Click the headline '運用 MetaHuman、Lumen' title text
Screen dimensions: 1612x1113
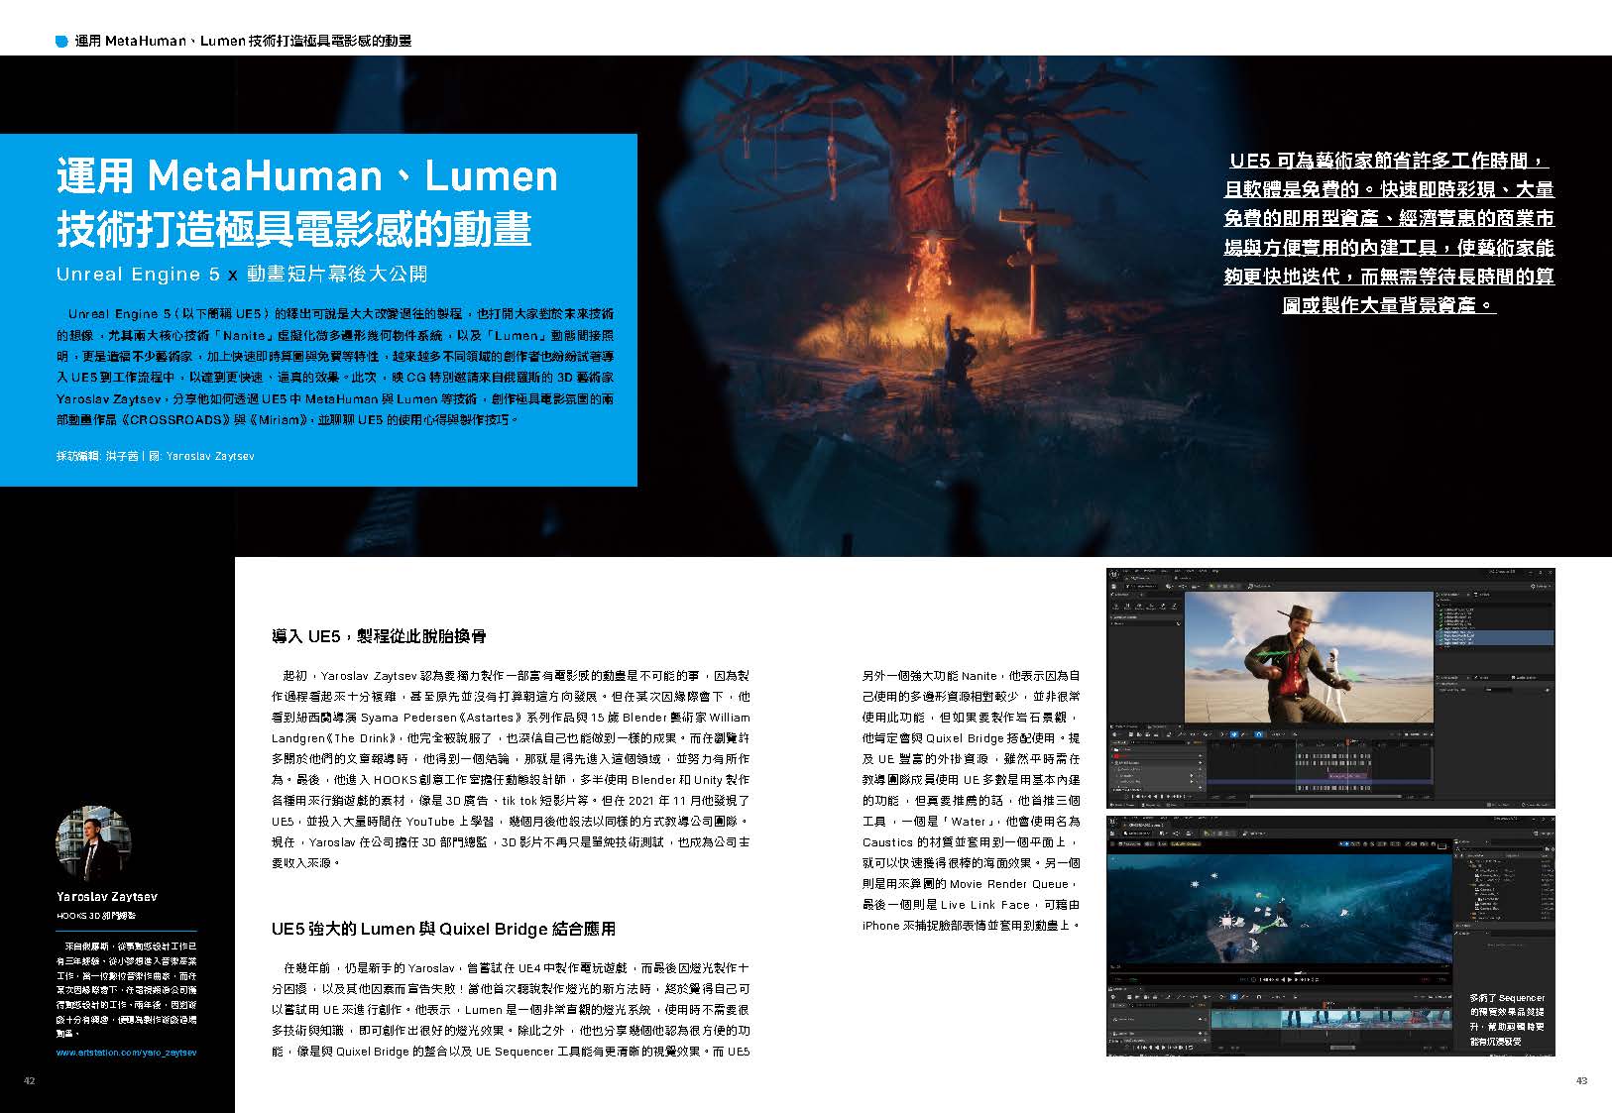(307, 176)
